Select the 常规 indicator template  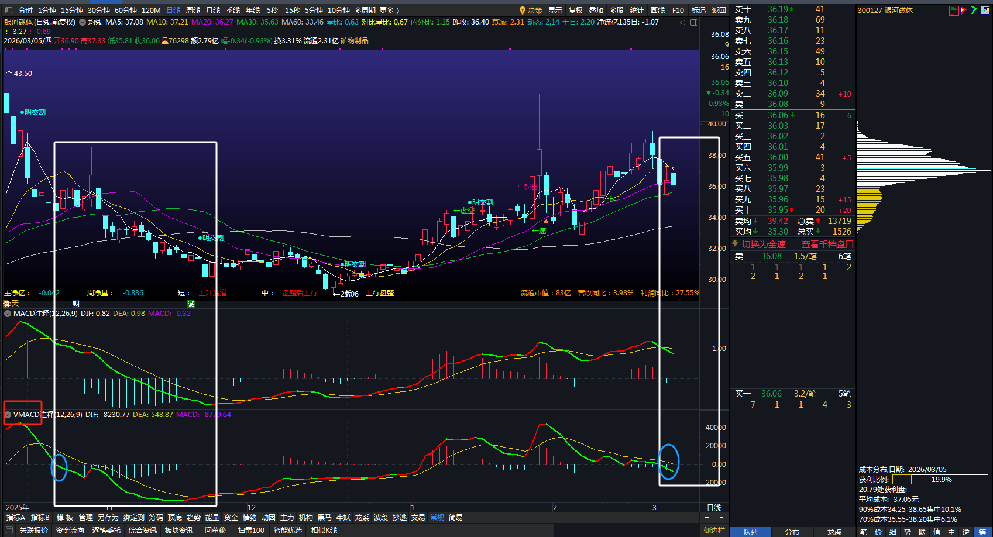click(x=437, y=518)
